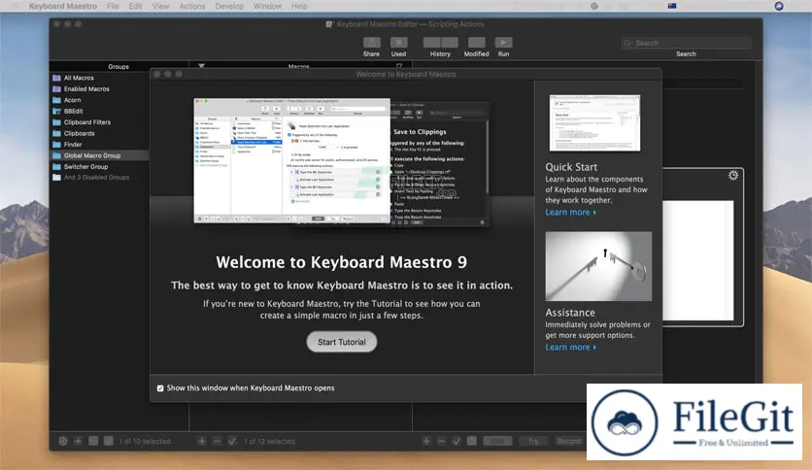
Task: Click Learn more under Quick Start
Action: [x=571, y=213]
